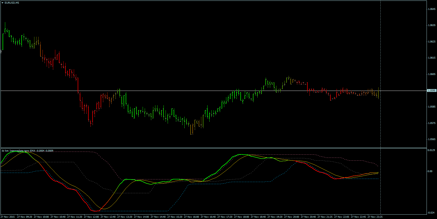Select the 27 Nov 16:40 time label
This screenshot has width=437, height=219.
coord(208,217)
